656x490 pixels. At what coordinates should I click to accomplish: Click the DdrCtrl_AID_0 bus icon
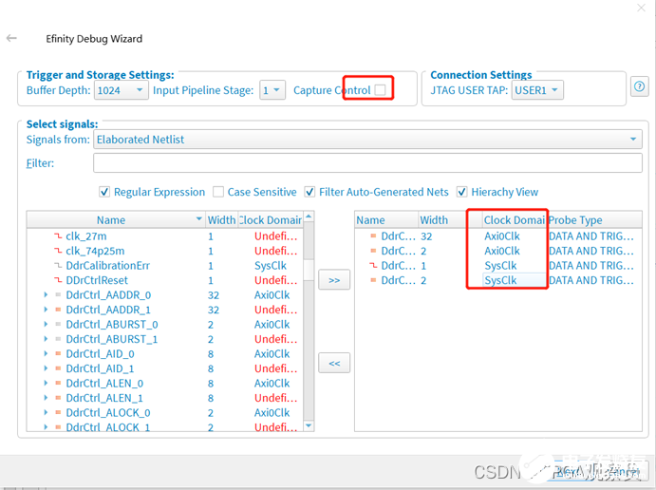click(x=58, y=354)
